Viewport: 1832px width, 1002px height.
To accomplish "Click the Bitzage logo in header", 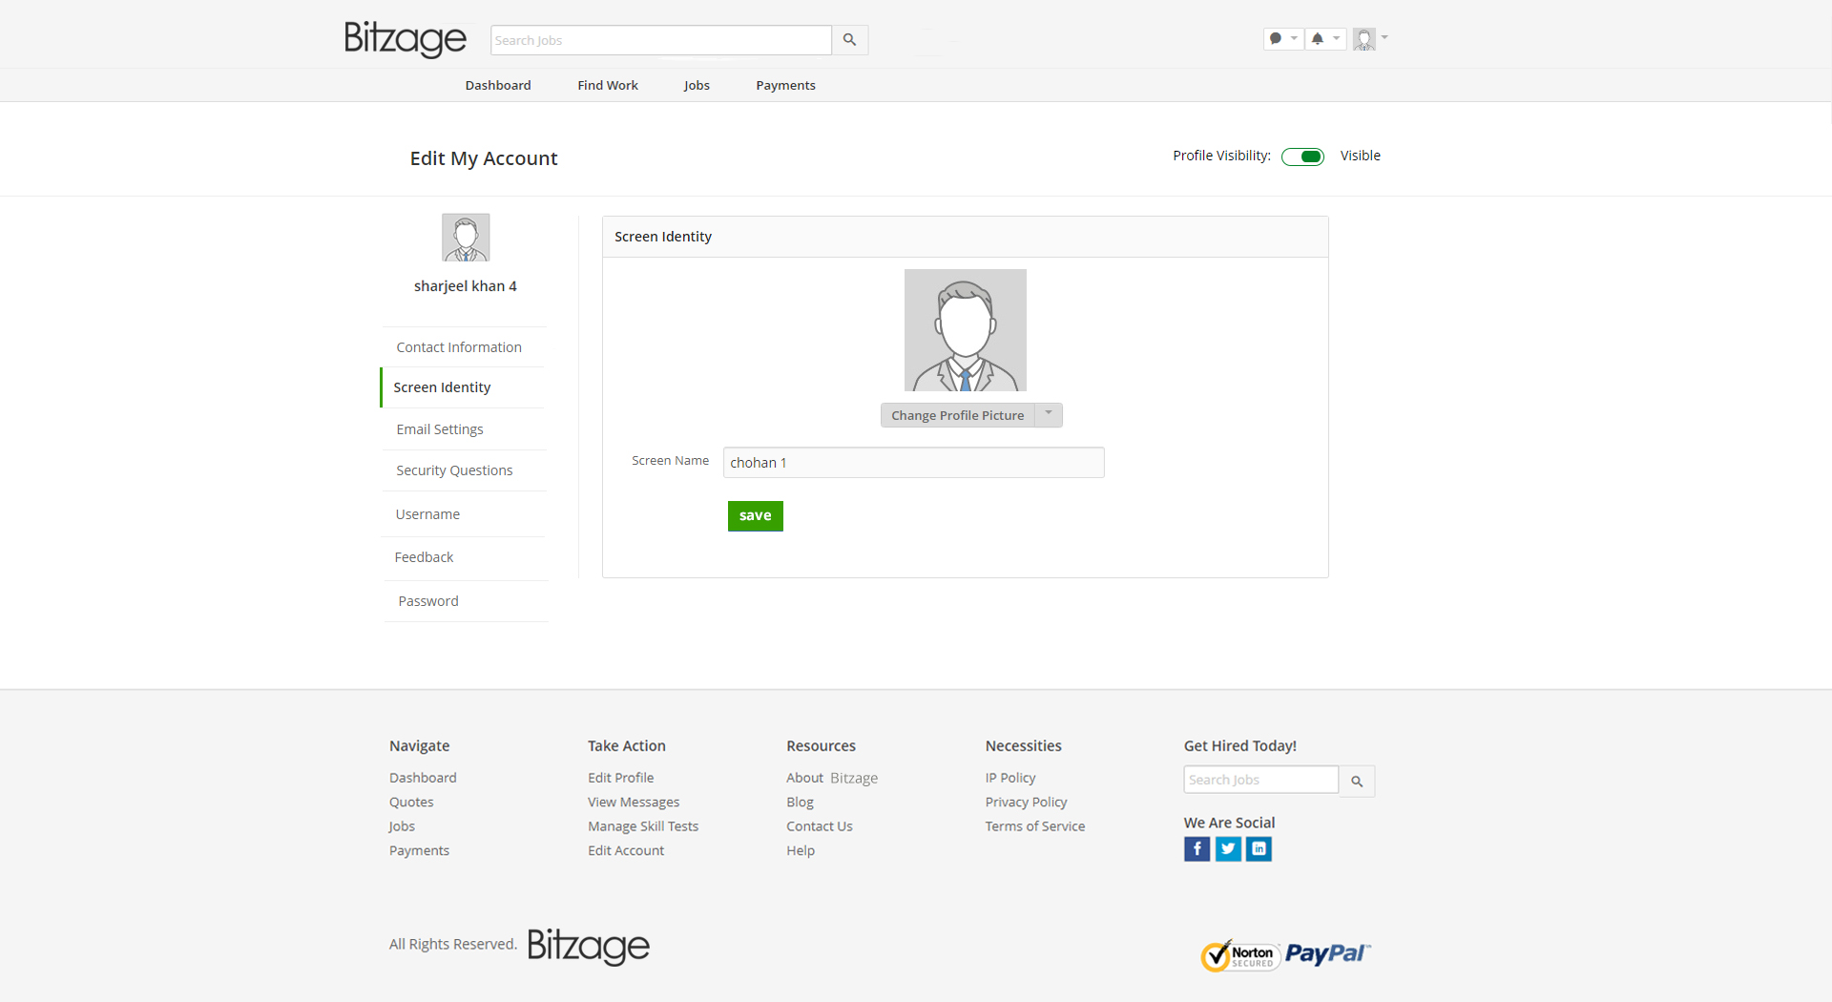I will click(405, 39).
